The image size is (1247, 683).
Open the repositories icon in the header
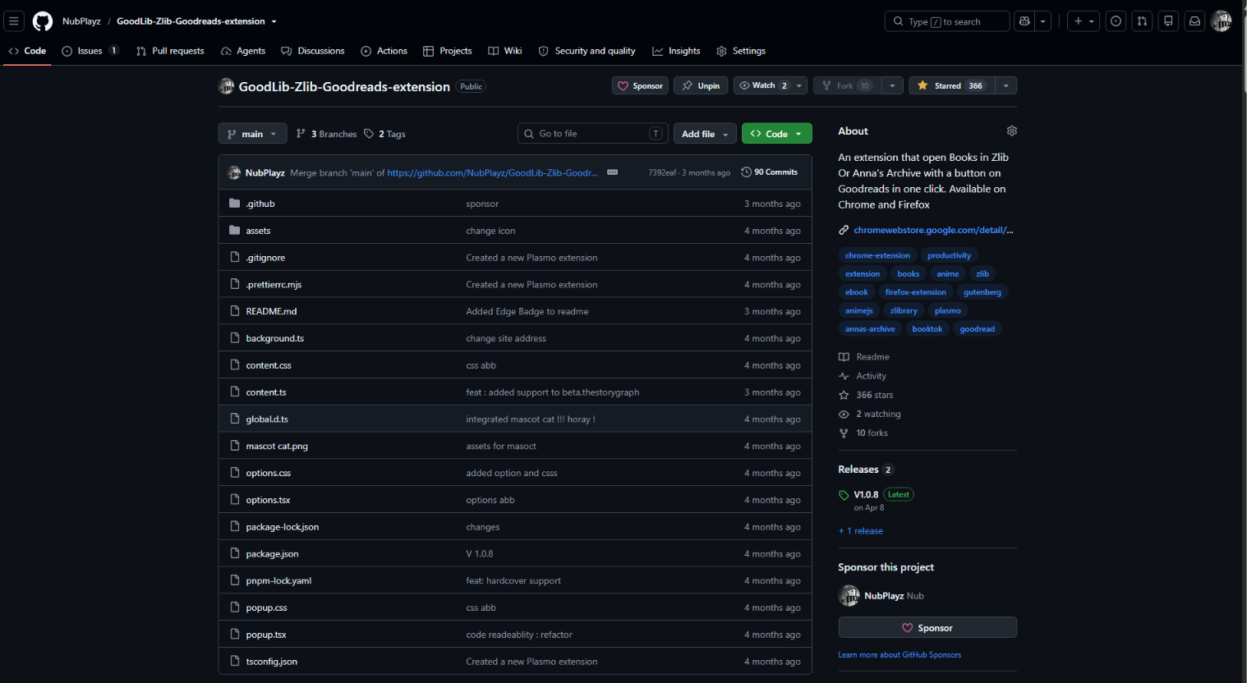(x=1168, y=21)
